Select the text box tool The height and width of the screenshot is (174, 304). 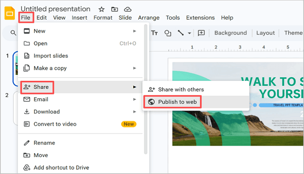point(154,33)
